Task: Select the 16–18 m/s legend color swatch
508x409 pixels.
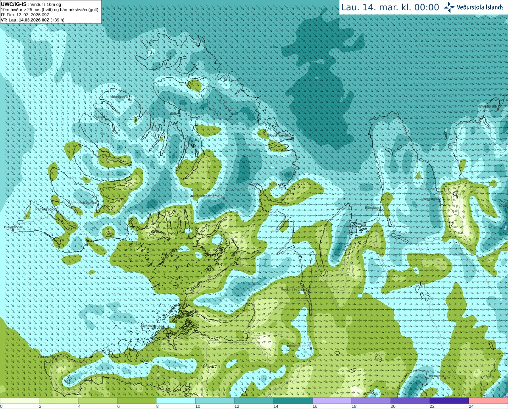Action: pos(332,401)
